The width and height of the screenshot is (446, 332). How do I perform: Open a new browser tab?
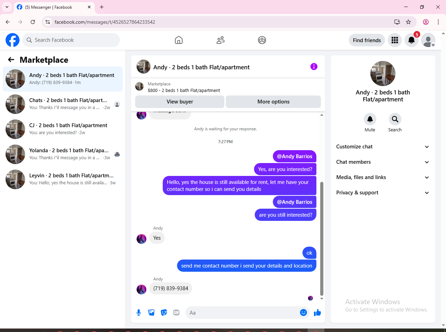coord(102,7)
